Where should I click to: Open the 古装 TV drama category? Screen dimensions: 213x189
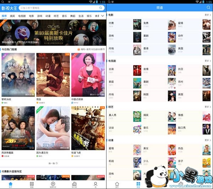(125, 71)
